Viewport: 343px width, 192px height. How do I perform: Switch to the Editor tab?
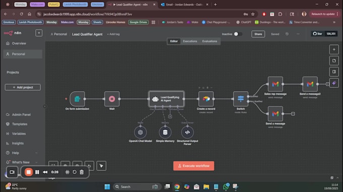pos(174,41)
